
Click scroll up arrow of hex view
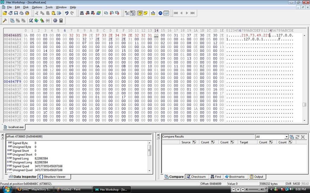pos(304,36)
